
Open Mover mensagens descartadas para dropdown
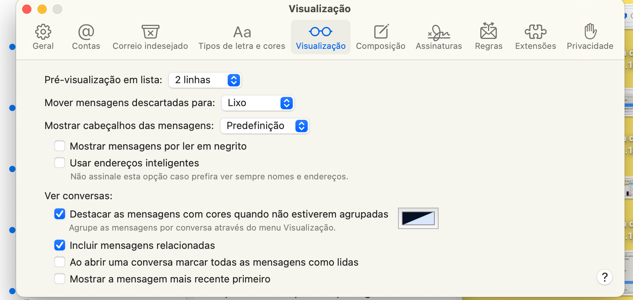click(258, 103)
